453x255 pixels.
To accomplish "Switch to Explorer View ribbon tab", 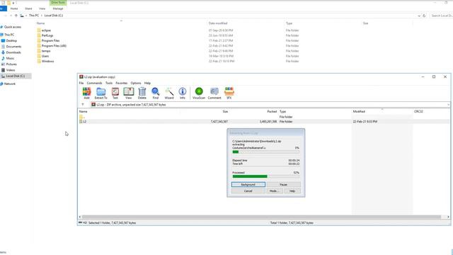I will coord(42,8).
